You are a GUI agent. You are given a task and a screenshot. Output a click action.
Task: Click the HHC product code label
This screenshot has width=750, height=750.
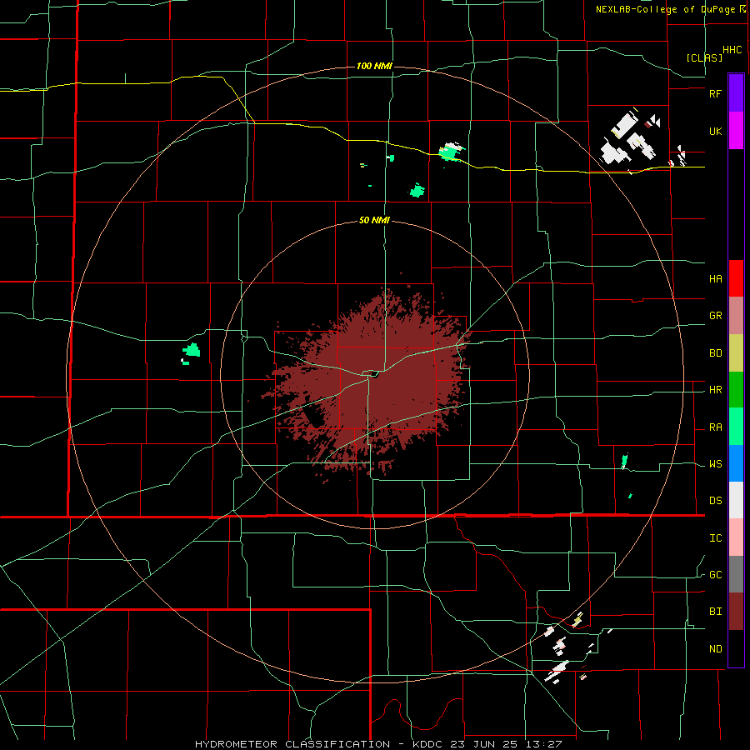[732, 50]
